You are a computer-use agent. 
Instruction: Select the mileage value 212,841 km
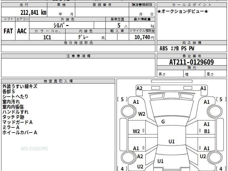tap(33, 12)
